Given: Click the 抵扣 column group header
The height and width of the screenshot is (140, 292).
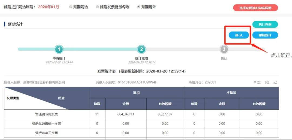Looking at the screenshot, I should click(136, 93).
